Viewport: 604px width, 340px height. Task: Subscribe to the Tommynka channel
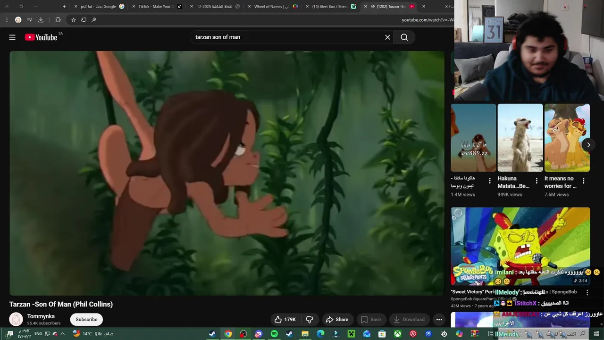tap(86, 320)
